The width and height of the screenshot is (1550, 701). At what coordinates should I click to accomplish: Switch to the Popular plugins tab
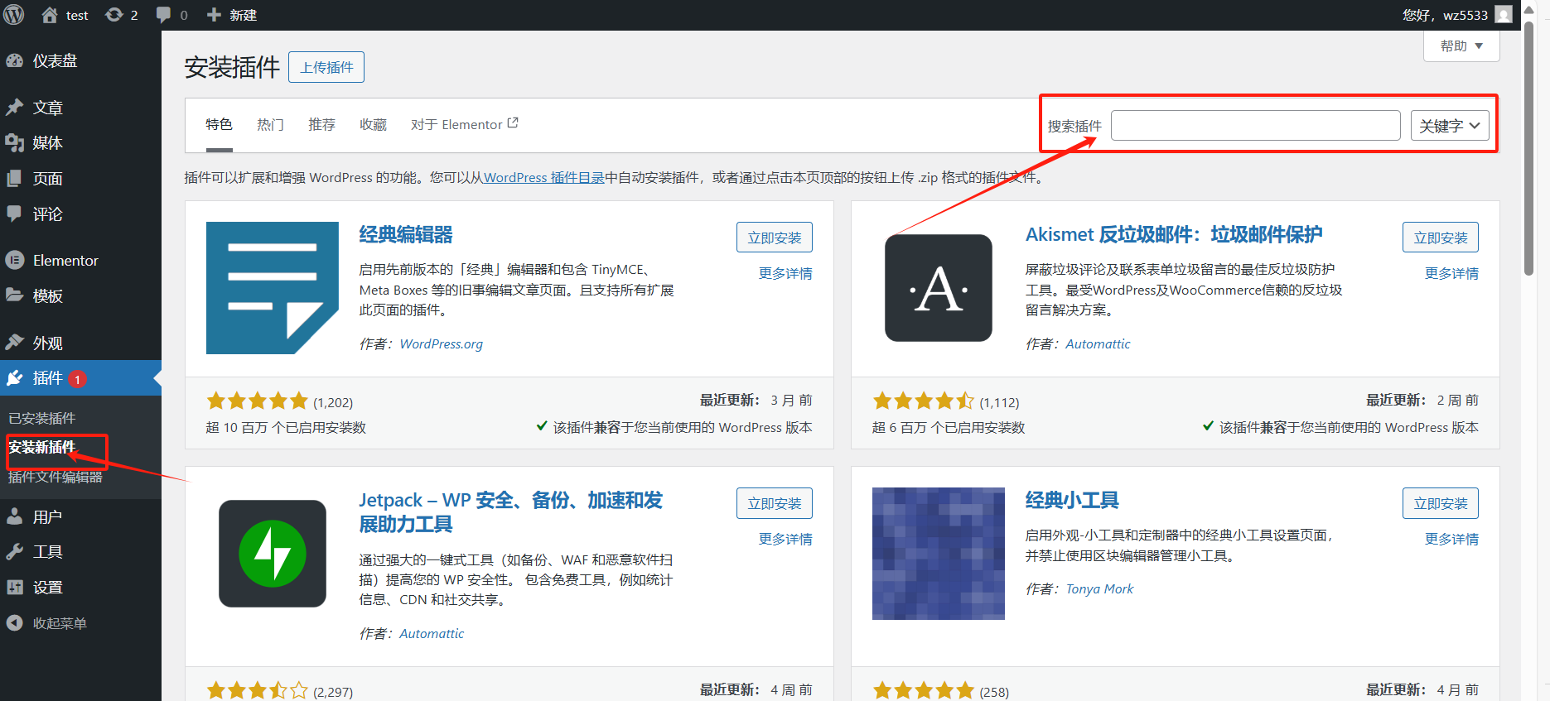[270, 125]
